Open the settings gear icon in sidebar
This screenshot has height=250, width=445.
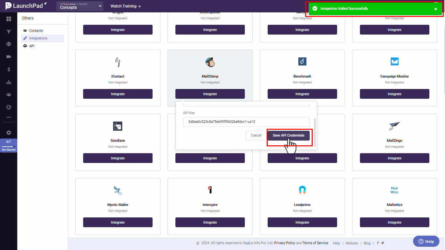click(9, 133)
